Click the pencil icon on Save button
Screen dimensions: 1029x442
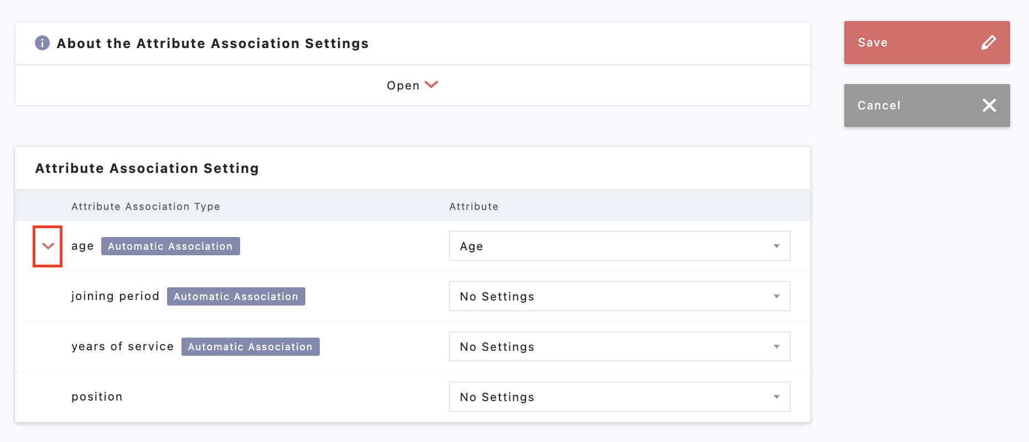(x=989, y=43)
